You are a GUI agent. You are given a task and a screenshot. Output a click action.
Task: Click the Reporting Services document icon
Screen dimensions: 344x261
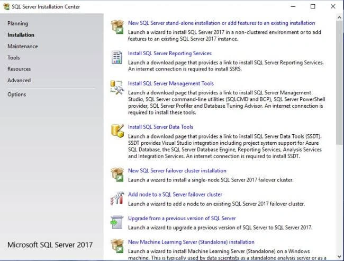point(117,57)
